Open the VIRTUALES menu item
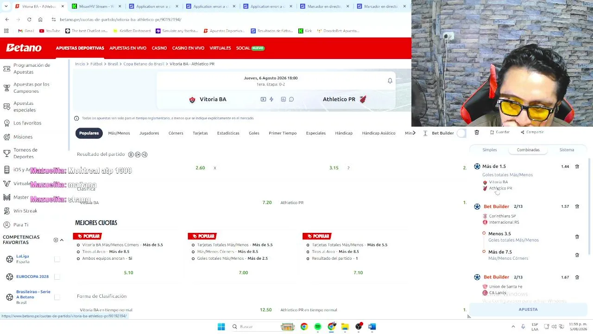Image resolution: width=593 pixels, height=334 pixels. [x=220, y=48]
